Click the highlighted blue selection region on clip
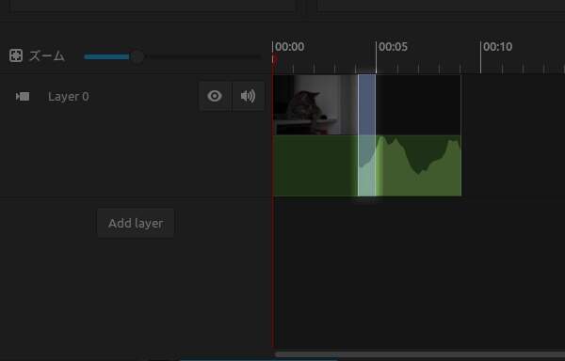Screen dimensions: 565x361 click(x=367, y=135)
